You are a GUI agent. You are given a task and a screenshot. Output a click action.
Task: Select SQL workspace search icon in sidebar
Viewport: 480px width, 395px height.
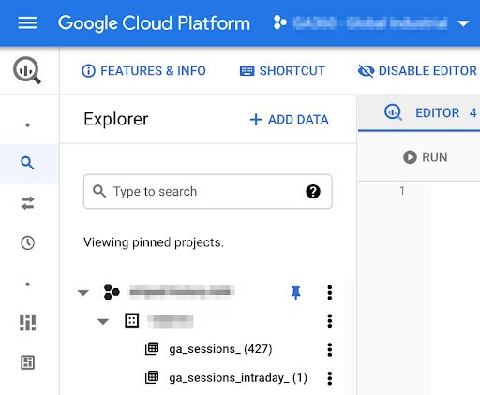(27, 163)
